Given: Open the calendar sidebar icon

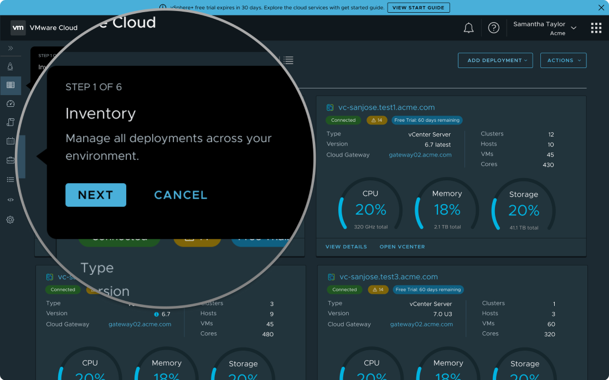Looking at the screenshot, I should (x=11, y=141).
